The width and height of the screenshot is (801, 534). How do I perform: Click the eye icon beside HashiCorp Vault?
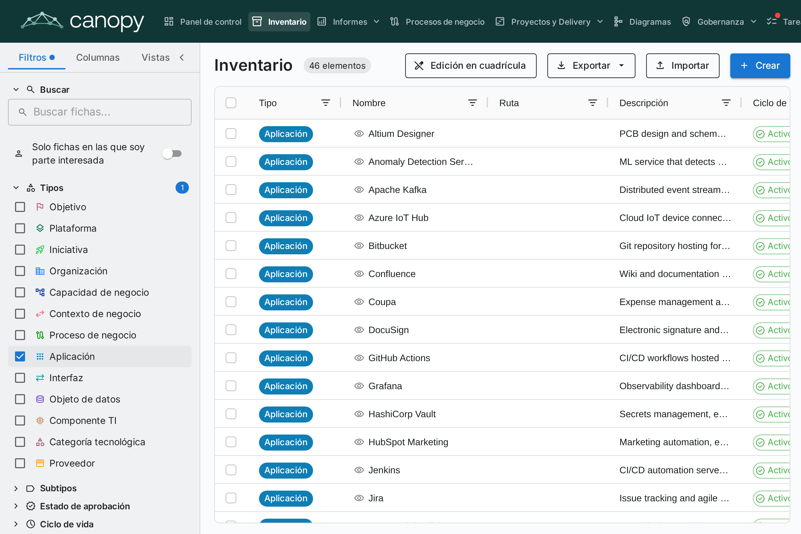(359, 414)
